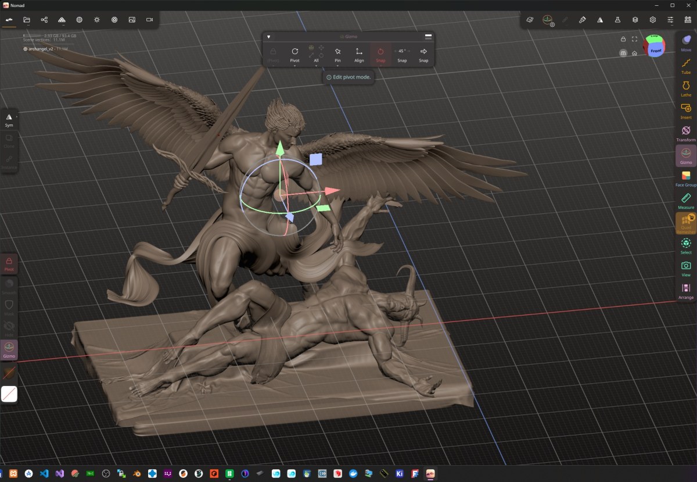This screenshot has height=482, width=697.
Task: Open the scene hierarchy menu
Action: 44,20
